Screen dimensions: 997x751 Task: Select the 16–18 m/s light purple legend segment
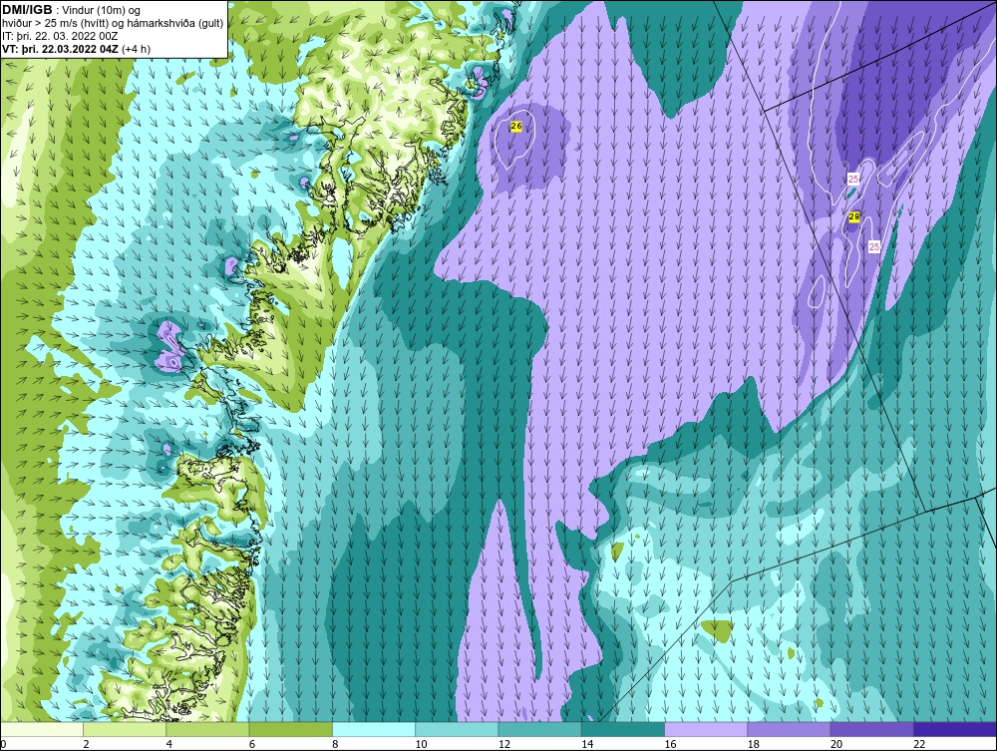[706, 729]
